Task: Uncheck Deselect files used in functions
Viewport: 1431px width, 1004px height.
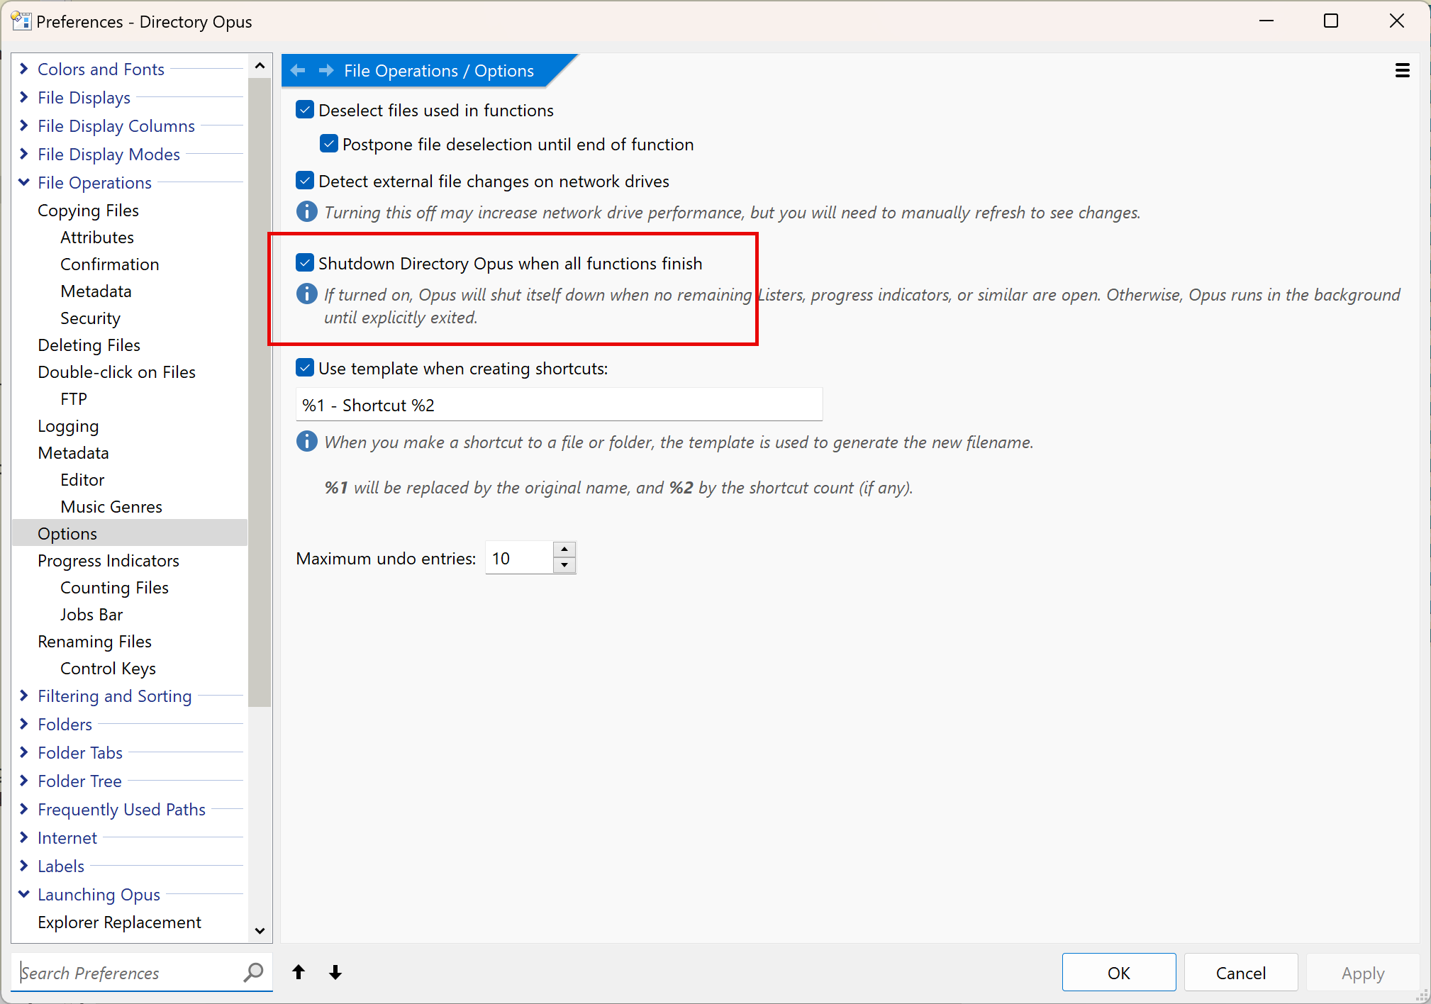Action: [305, 109]
